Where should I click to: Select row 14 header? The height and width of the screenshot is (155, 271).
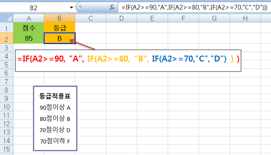(7, 140)
